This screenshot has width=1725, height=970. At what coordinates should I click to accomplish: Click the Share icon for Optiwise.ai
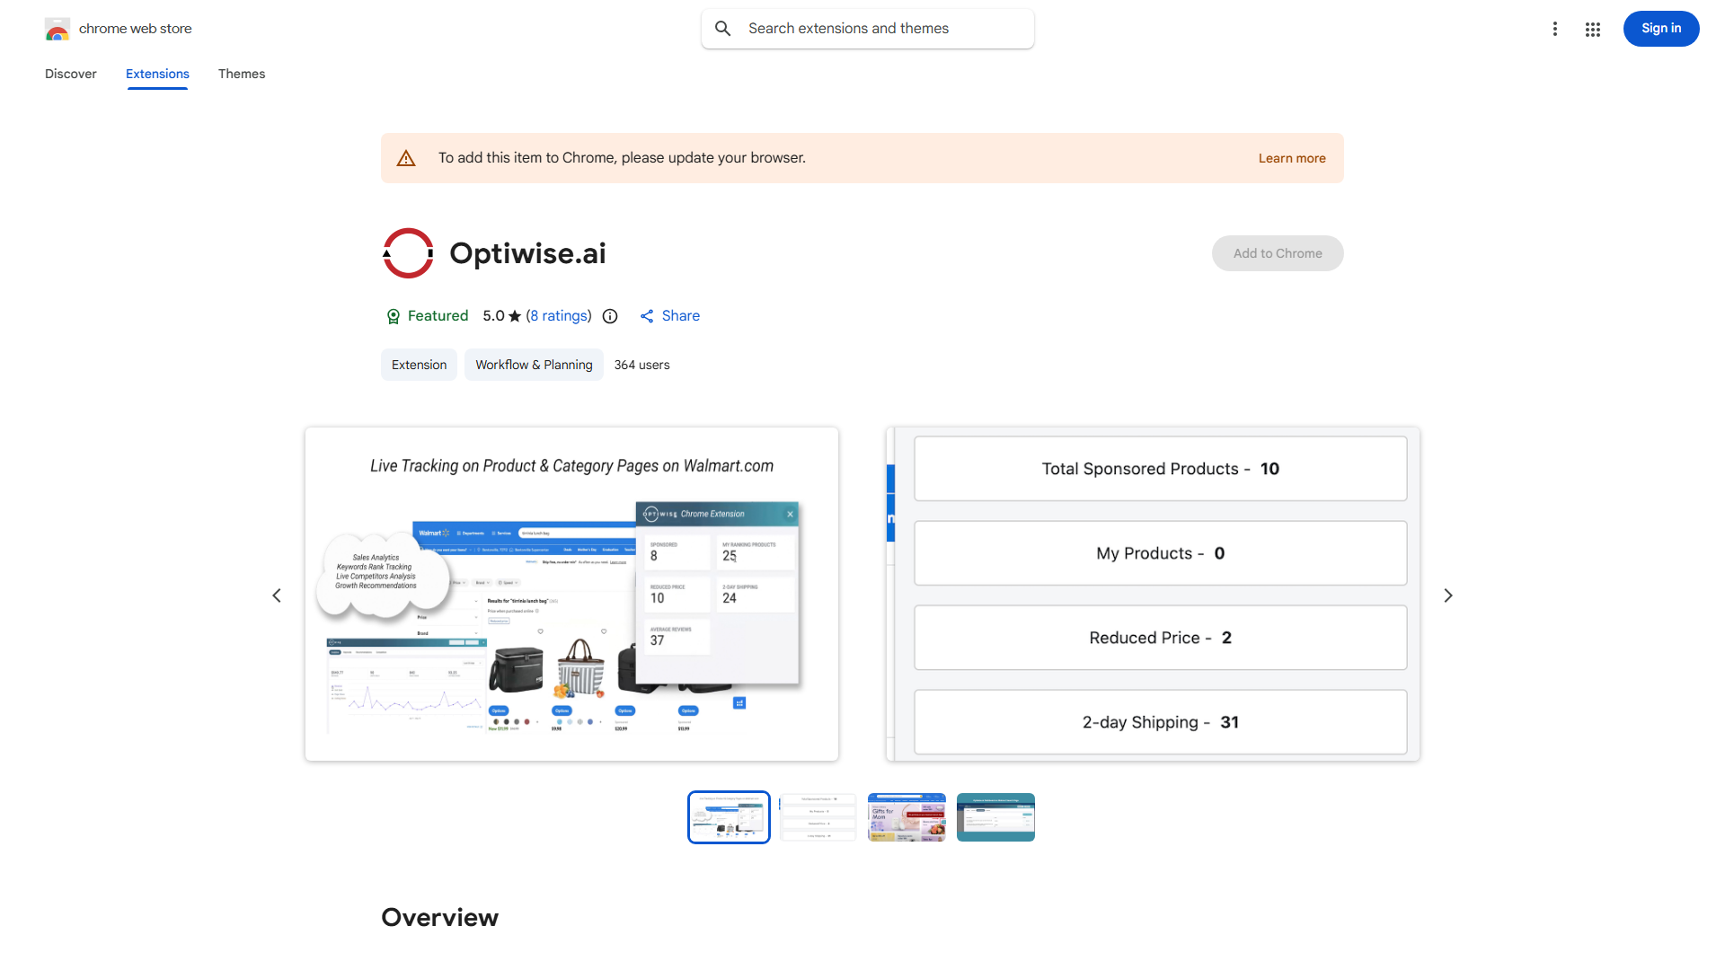pyautogui.click(x=649, y=316)
